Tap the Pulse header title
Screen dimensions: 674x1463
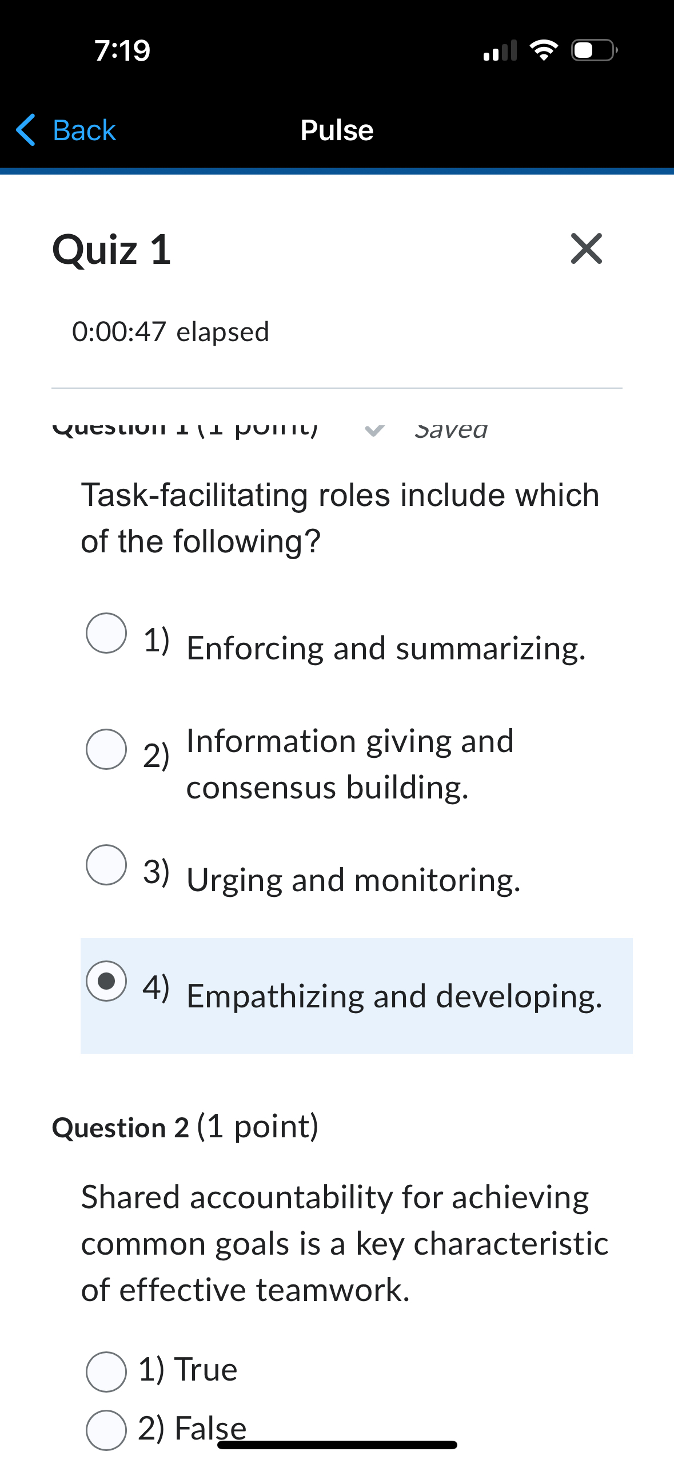click(x=337, y=130)
